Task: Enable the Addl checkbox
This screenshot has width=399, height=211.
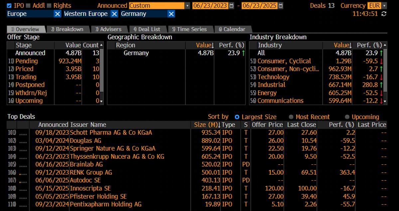Action: pyautogui.click(x=28, y=6)
